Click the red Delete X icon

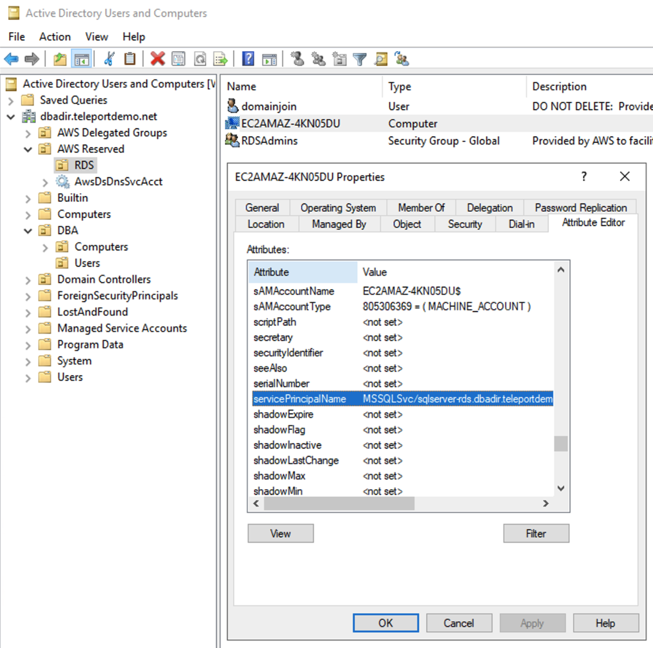158,59
